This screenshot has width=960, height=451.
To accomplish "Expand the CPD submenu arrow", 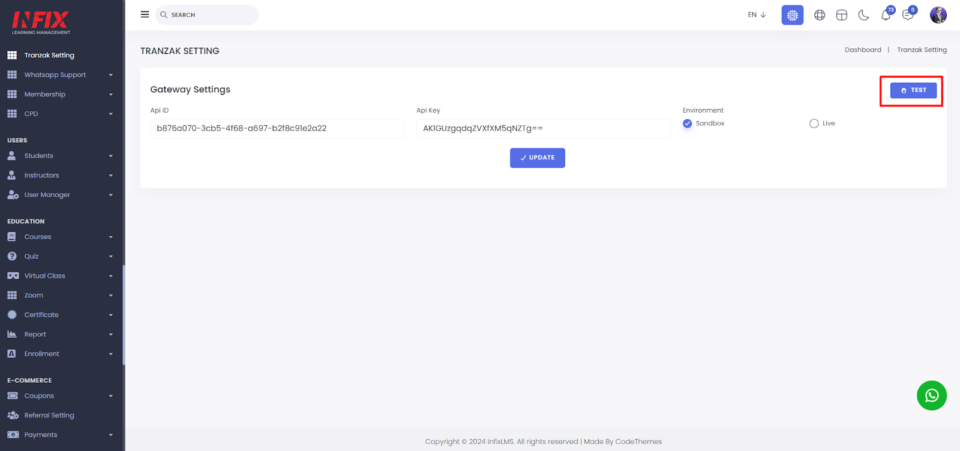I will (x=111, y=114).
